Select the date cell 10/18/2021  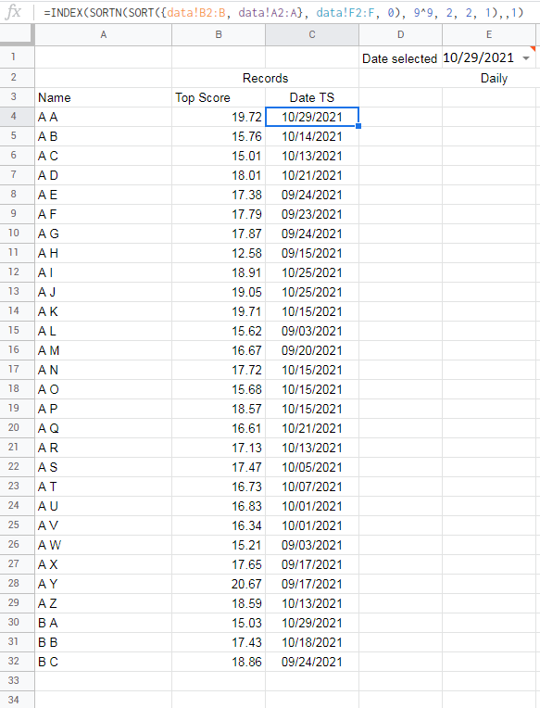tap(312, 641)
